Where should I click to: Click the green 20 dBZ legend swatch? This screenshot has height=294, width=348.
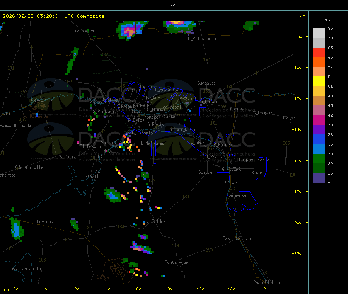click(x=319, y=158)
